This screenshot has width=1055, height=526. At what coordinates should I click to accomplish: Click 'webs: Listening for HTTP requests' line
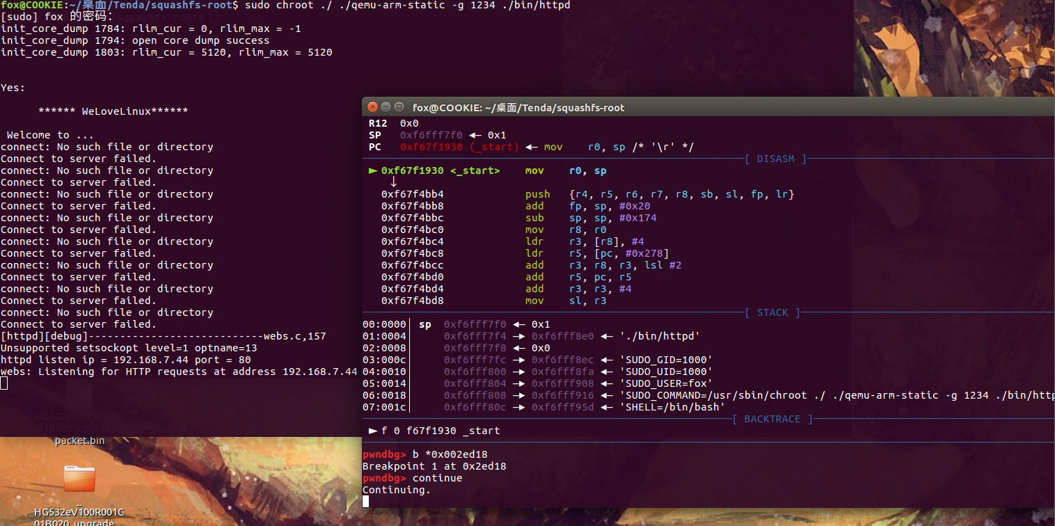pos(179,372)
